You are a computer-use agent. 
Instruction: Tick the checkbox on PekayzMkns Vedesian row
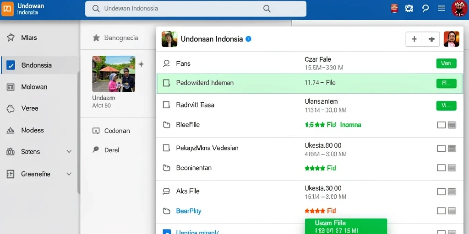(166, 148)
